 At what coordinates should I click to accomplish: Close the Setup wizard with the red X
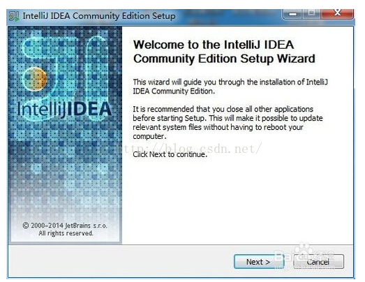(337, 14)
